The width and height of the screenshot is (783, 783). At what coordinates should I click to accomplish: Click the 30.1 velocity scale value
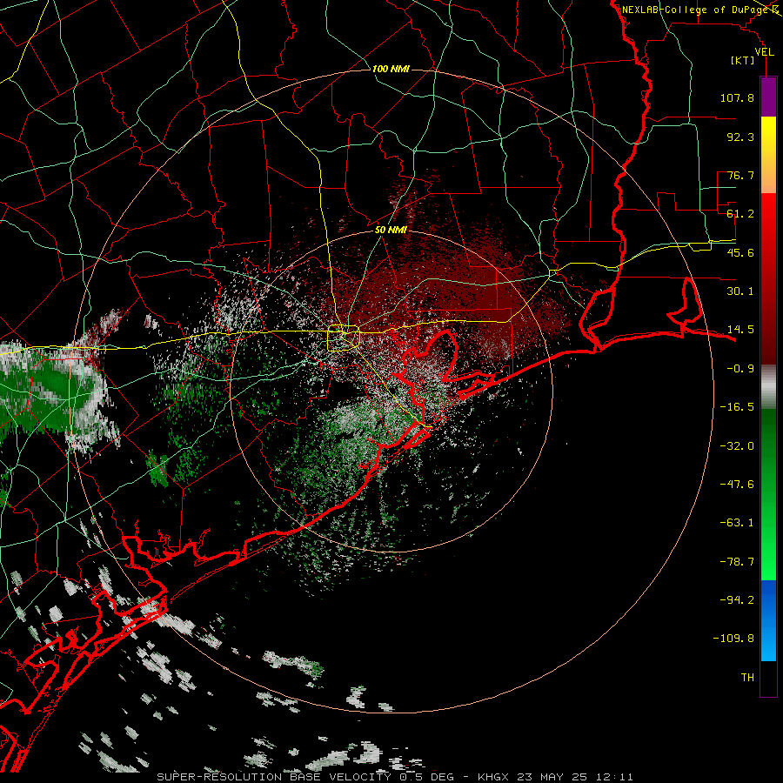[x=740, y=291]
